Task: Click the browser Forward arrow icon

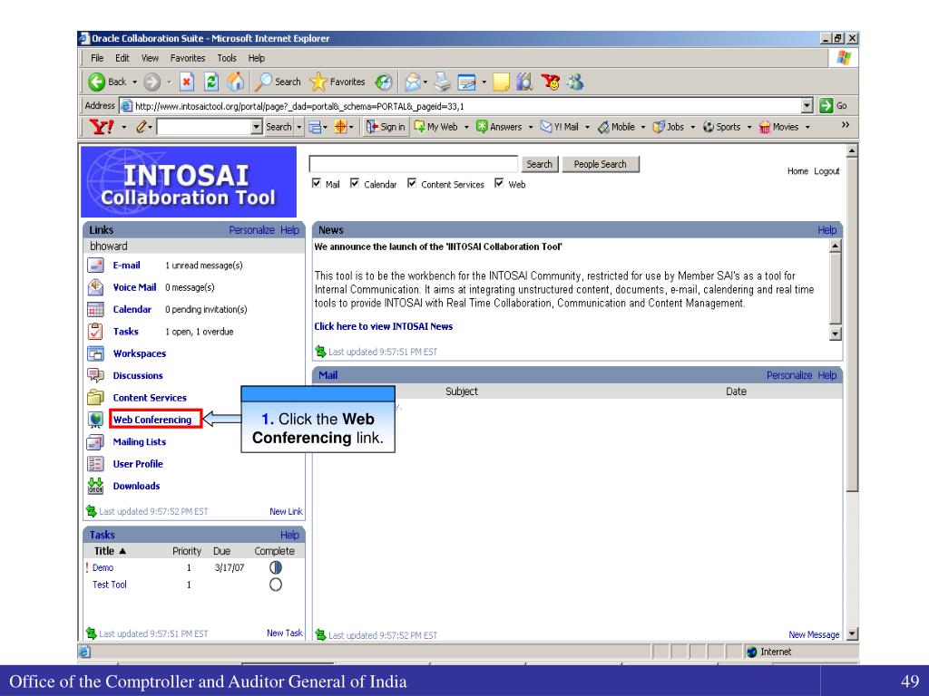Action: [152, 82]
